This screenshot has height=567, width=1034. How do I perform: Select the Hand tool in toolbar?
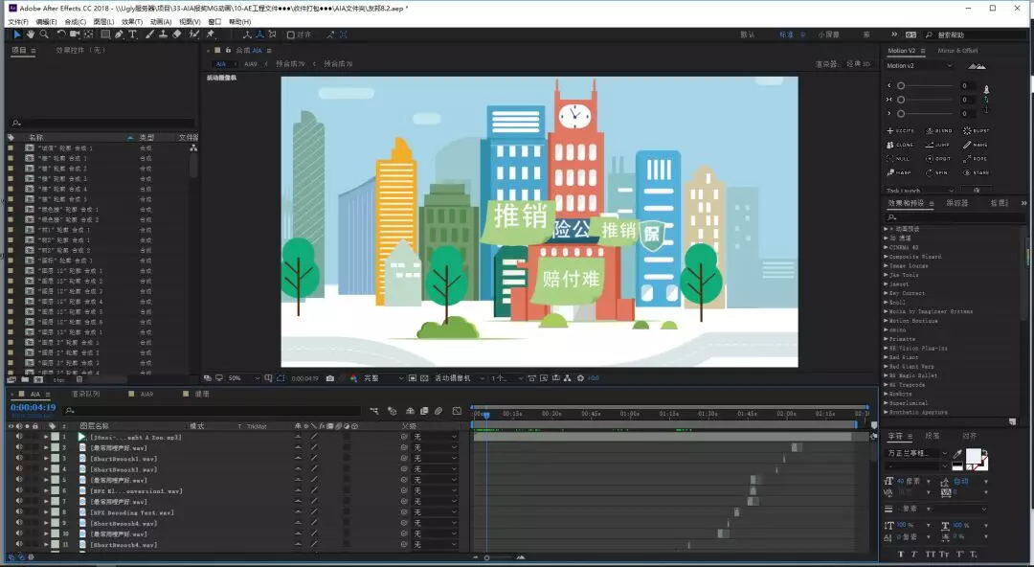click(x=31, y=34)
